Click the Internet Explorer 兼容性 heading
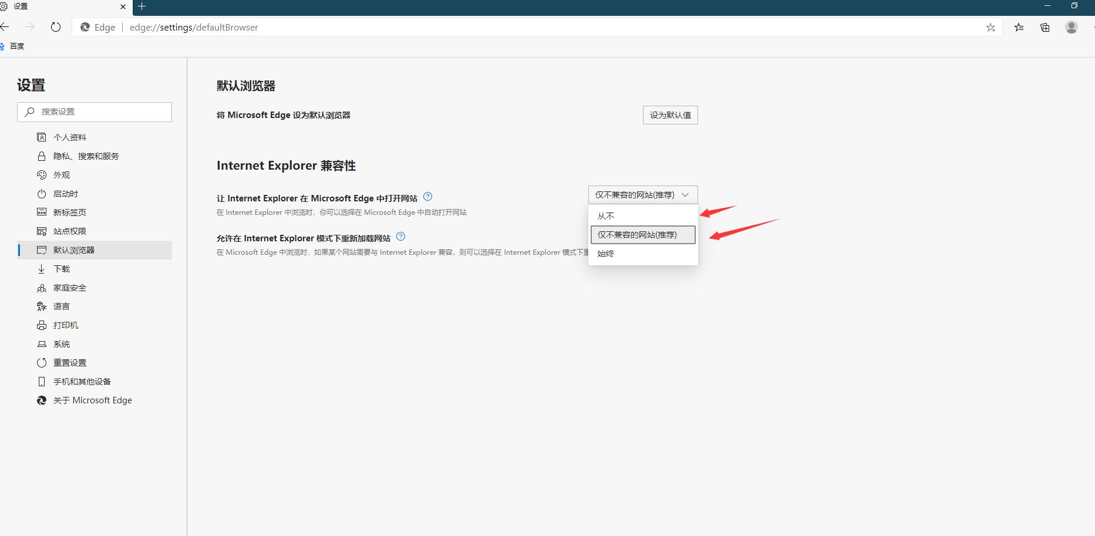 click(286, 166)
